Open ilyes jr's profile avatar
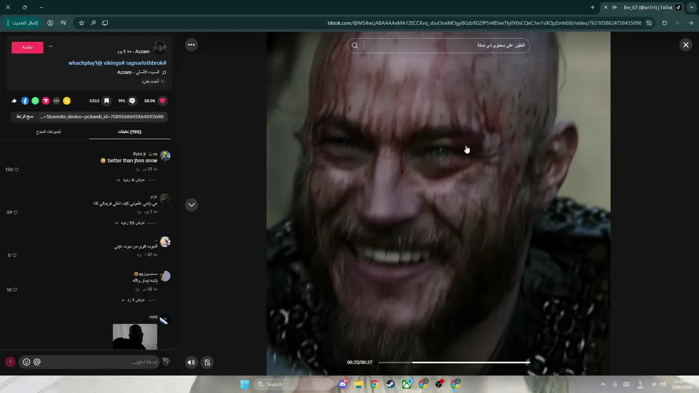This screenshot has width=699, height=393. click(x=165, y=156)
